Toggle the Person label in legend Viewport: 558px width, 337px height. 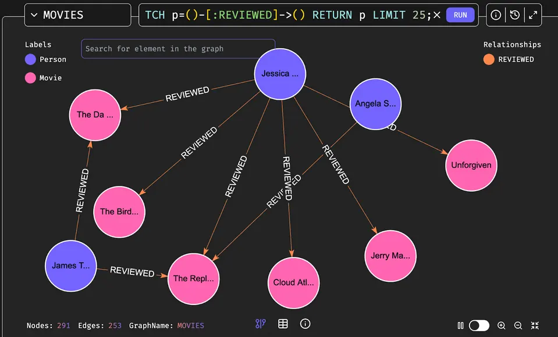tap(53, 59)
